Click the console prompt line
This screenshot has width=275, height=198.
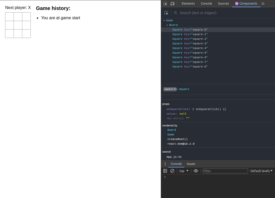tap(218, 177)
